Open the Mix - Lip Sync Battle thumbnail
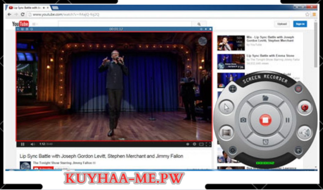The image size is (323, 190). coord(231,43)
